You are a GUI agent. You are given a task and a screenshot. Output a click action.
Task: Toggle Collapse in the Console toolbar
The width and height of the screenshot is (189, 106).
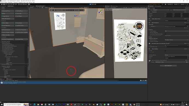pyautogui.click(x=7, y=80)
